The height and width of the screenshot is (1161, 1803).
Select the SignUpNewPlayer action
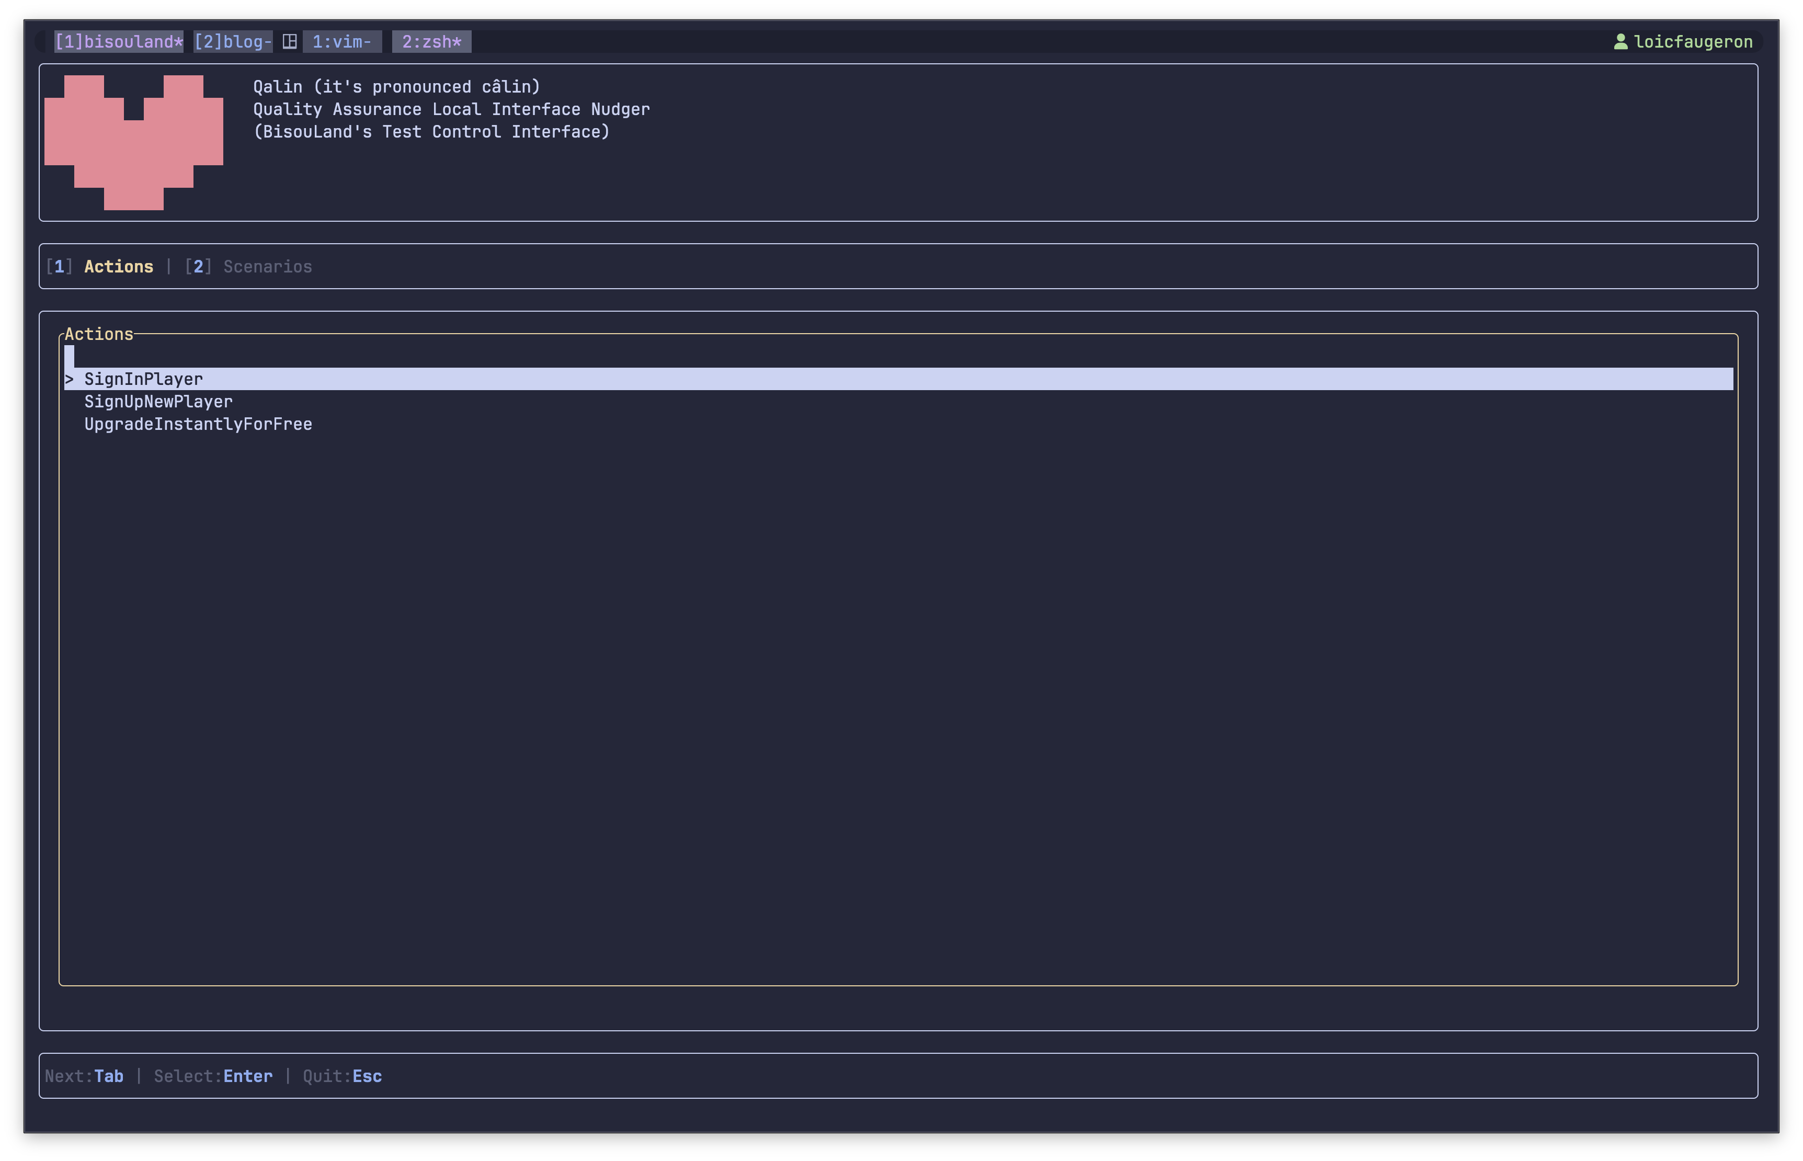pos(158,402)
